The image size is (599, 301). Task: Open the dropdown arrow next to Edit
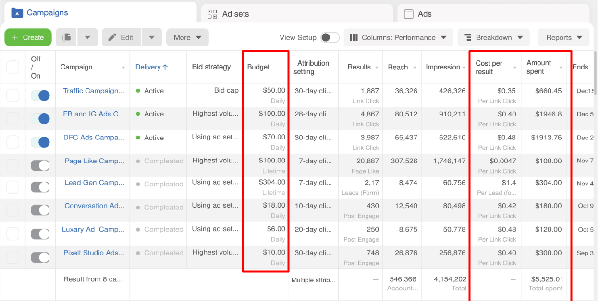(151, 37)
